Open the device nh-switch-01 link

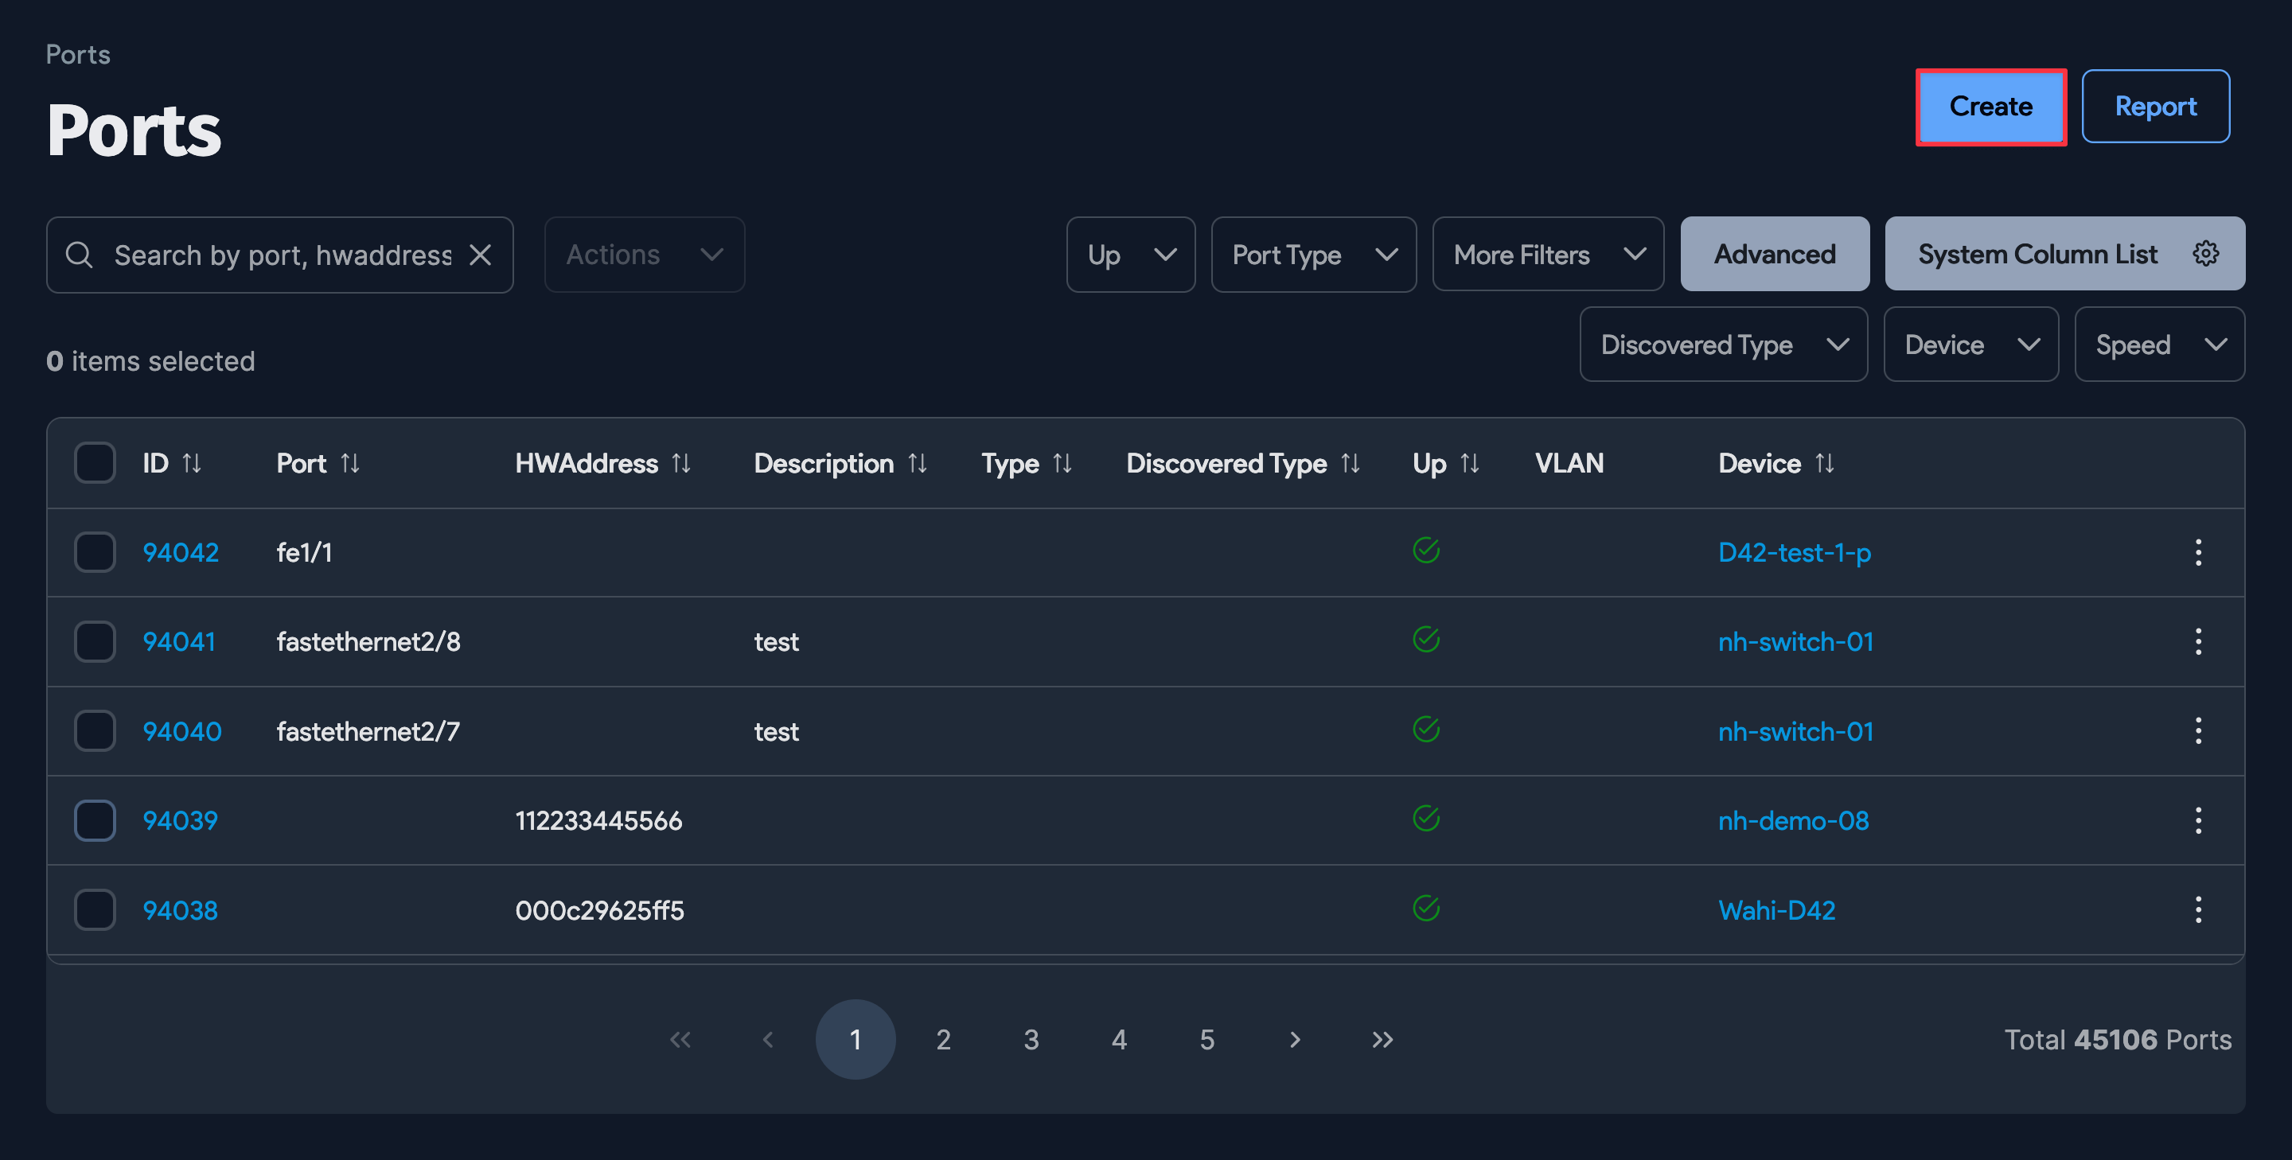[x=1795, y=641]
